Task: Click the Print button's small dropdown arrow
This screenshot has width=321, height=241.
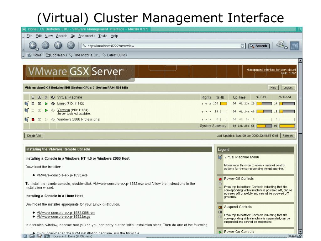Action: (286, 48)
